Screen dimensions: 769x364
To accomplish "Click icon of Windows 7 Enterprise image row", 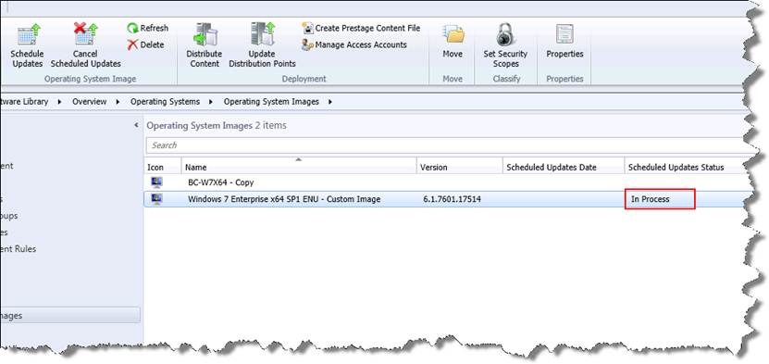I will point(157,199).
